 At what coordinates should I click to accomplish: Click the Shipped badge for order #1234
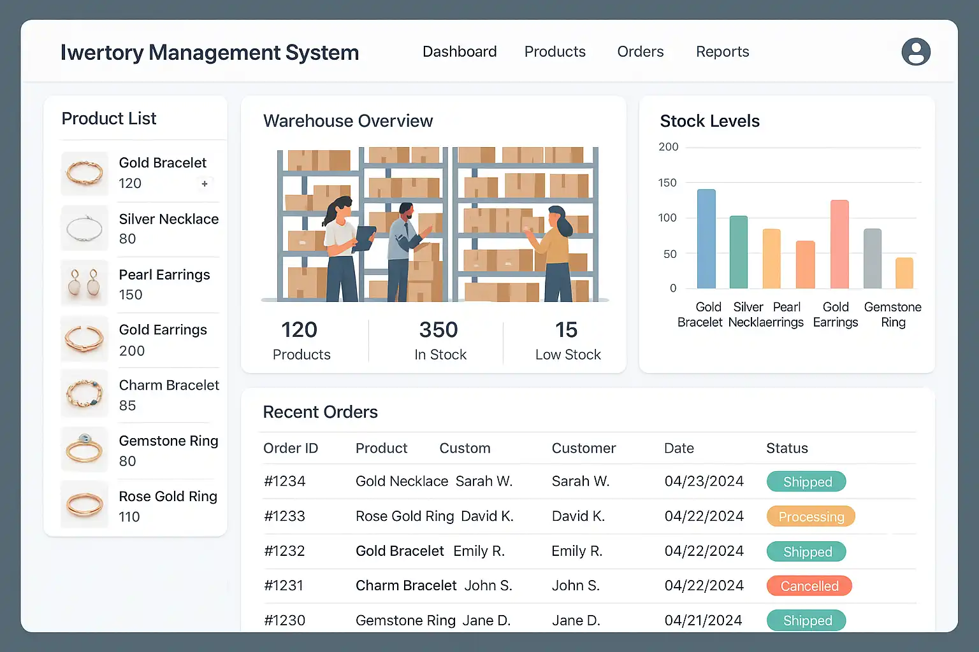(x=806, y=482)
